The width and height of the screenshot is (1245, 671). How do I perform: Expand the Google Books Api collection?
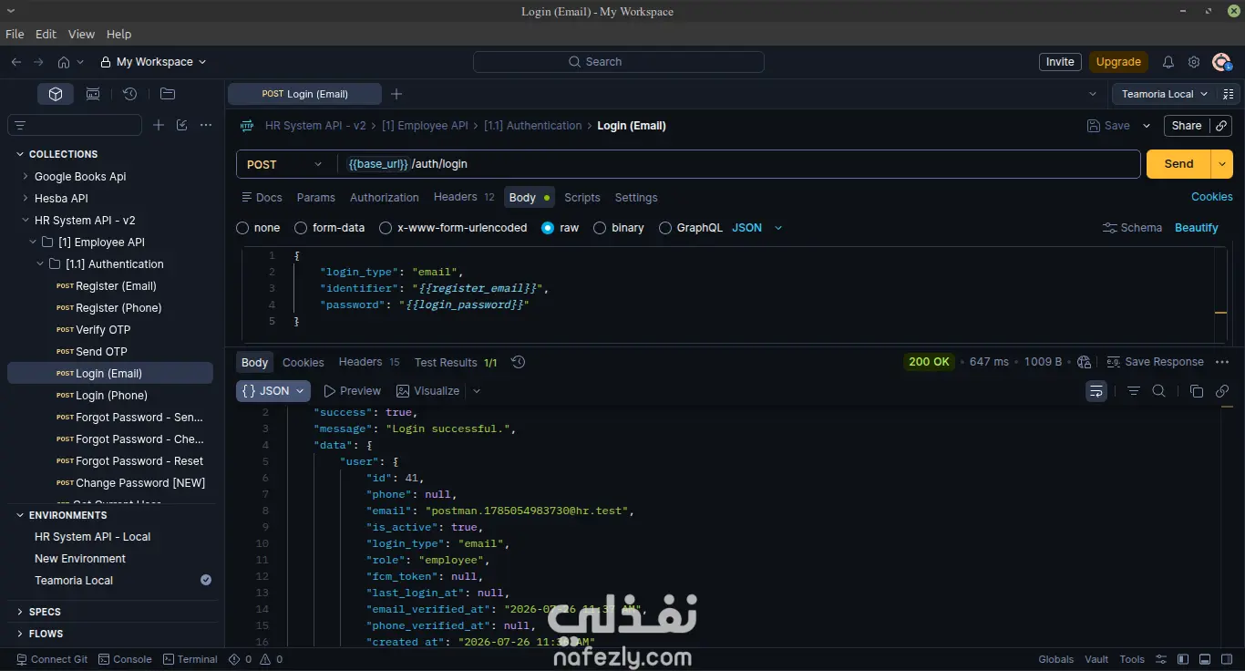tap(25, 177)
